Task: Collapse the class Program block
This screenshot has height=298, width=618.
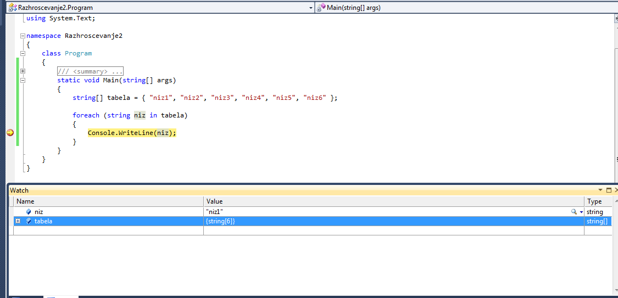Action: [x=23, y=53]
